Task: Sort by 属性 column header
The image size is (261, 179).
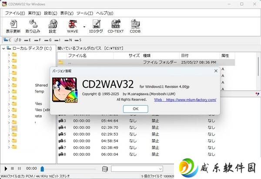Action: 228,56
